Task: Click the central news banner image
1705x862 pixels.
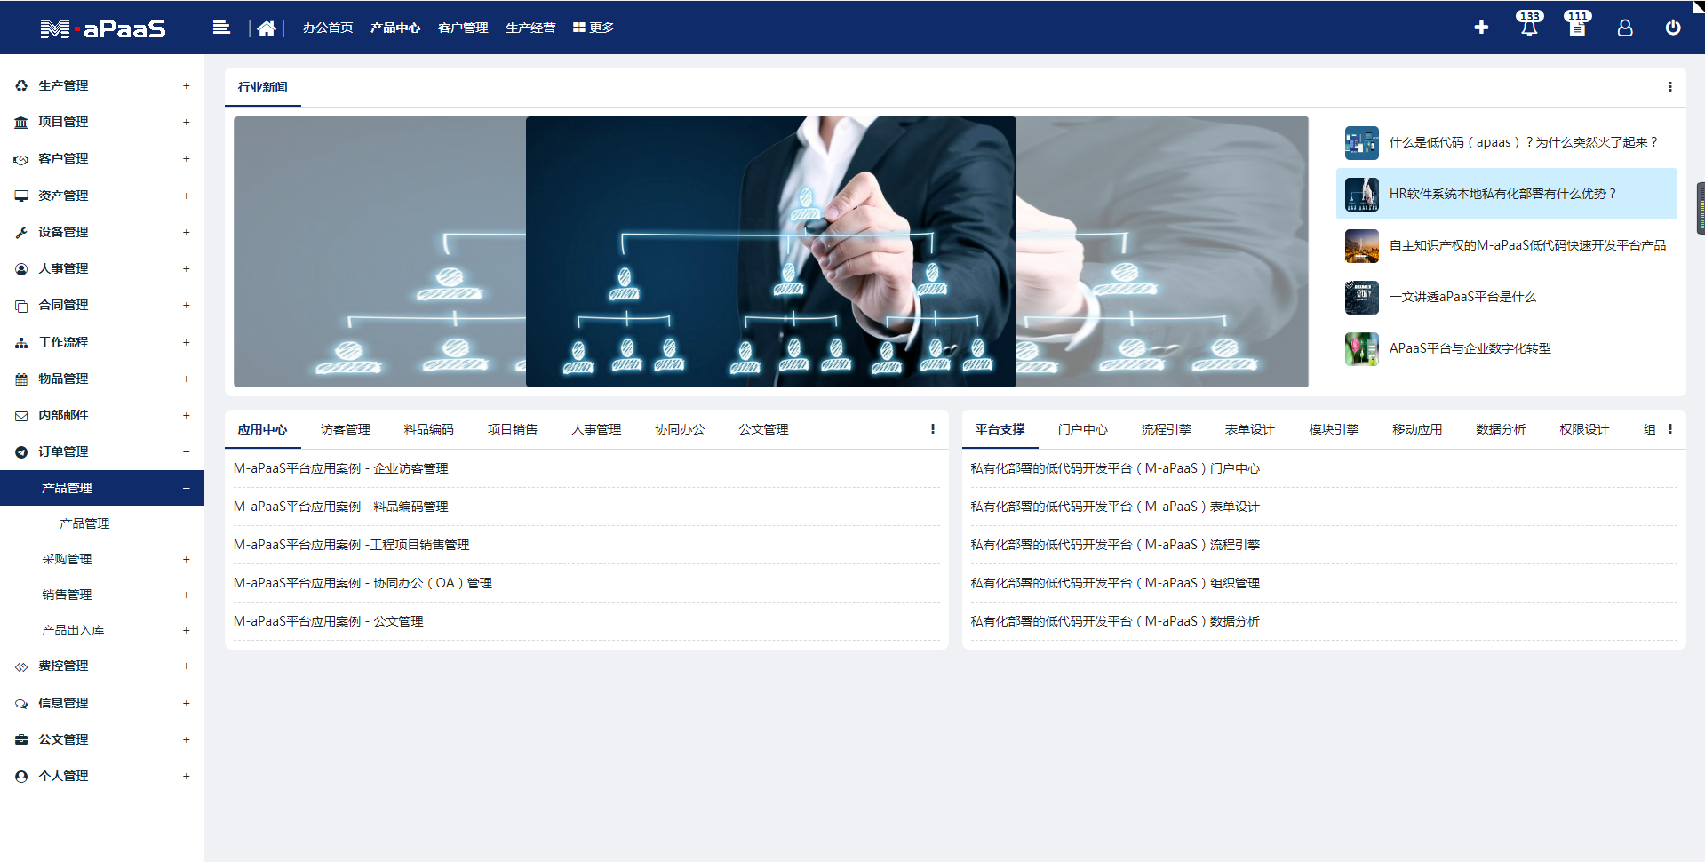Action: click(x=770, y=252)
